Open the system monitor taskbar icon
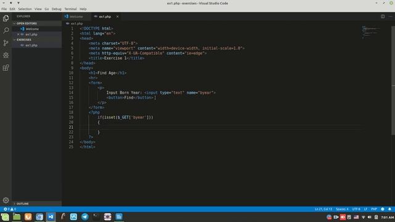The width and height of the screenshot is (395, 222). pos(73,216)
